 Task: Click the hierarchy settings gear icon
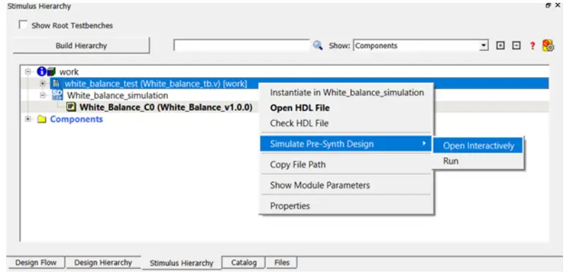[x=548, y=45]
